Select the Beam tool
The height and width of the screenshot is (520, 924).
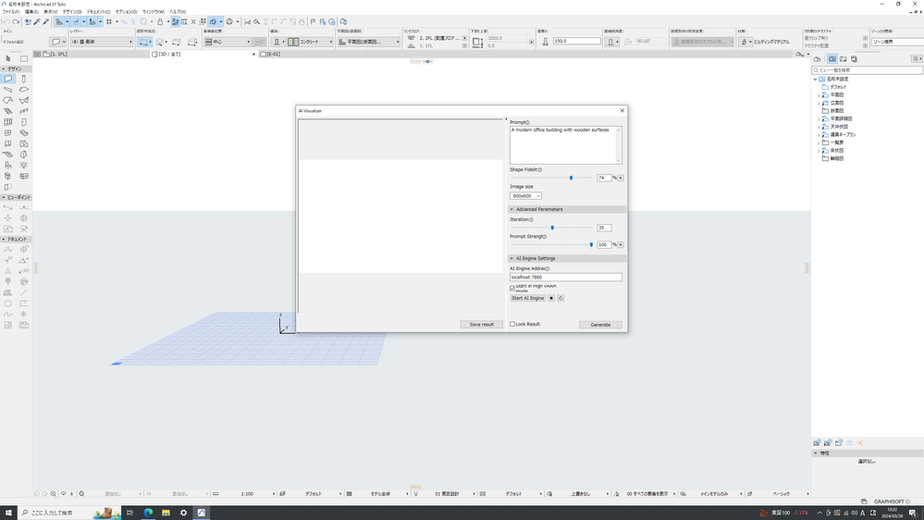click(x=8, y=90)
